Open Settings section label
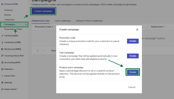This screenshot has width=174, height=99. click(x=8, y=82)
